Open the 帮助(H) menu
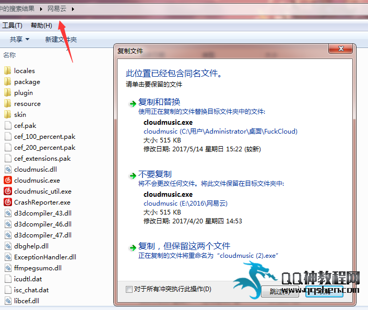Screen dimensions: 368x310 pyautogui.click(x=41, y=26)
